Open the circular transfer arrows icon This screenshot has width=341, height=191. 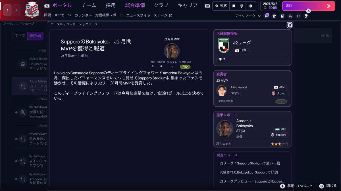298,16
